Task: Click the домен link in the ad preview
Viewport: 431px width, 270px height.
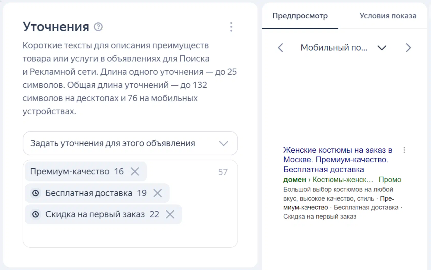Action: pyautogui.click(x=295, y=179)
